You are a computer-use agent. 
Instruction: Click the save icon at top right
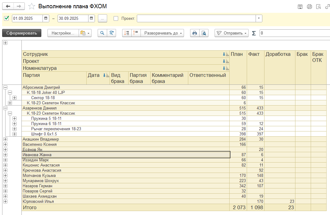(300, 7)
